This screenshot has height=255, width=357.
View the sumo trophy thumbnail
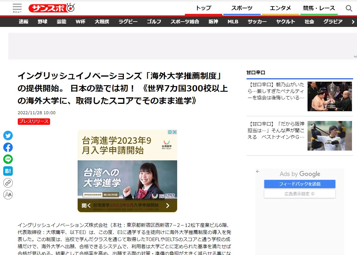330,96
